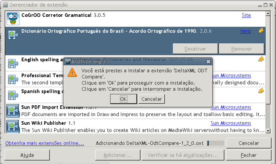Open Sun Microsystems link for Sun Wiki Publisher

(x=231, y=123)
